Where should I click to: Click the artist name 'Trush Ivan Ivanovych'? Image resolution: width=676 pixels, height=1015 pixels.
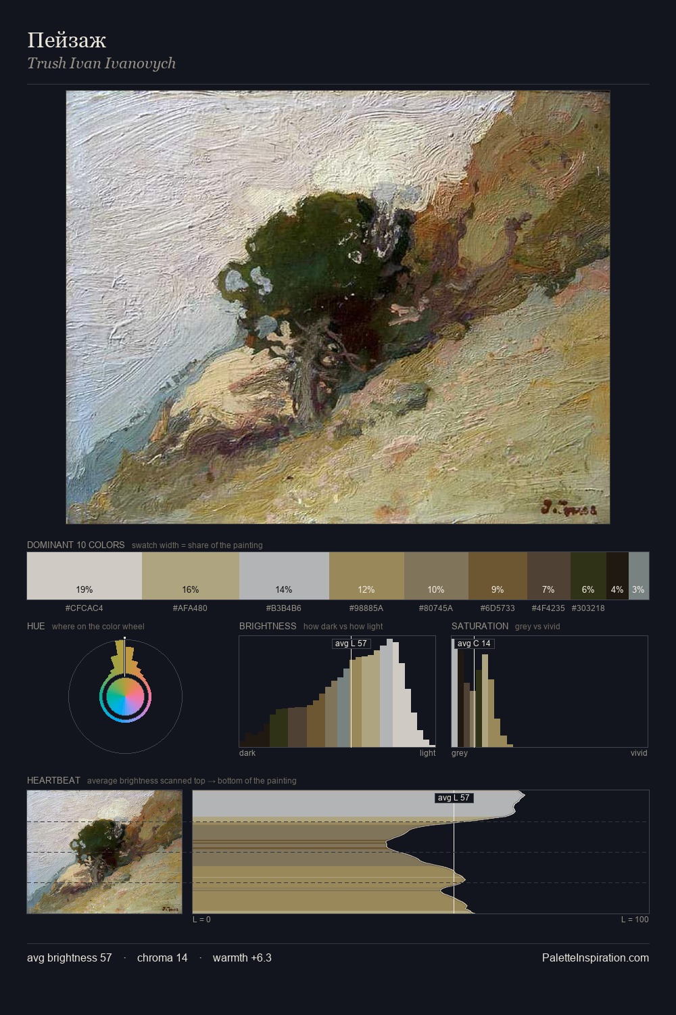tap(101, 63)
